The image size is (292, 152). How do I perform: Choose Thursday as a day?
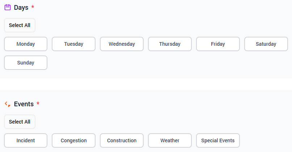click(170, 44)
